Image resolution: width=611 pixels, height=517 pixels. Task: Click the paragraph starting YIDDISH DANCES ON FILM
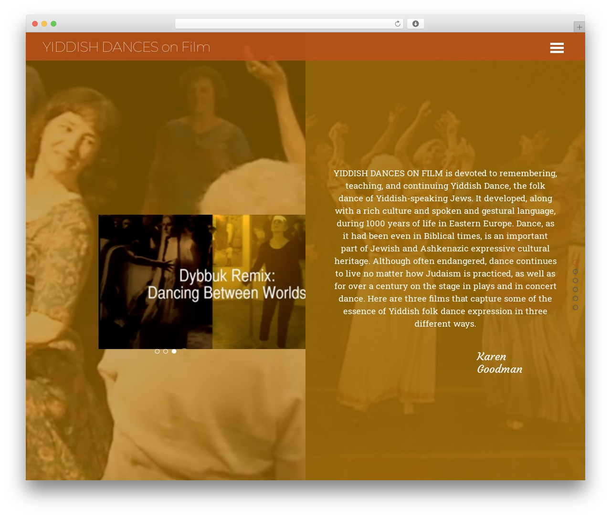tap(445, 248)
